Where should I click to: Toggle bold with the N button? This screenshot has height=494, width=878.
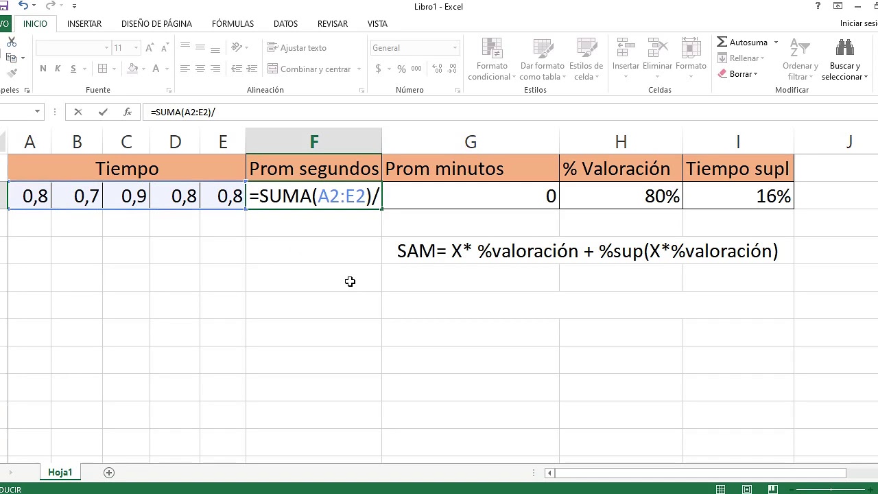coord(43,69)
